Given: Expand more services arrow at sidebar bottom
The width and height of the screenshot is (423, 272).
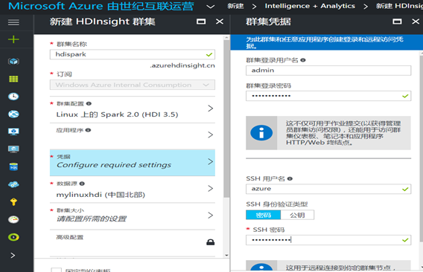Looking at the screenshot, I should [x=13, y=256].
